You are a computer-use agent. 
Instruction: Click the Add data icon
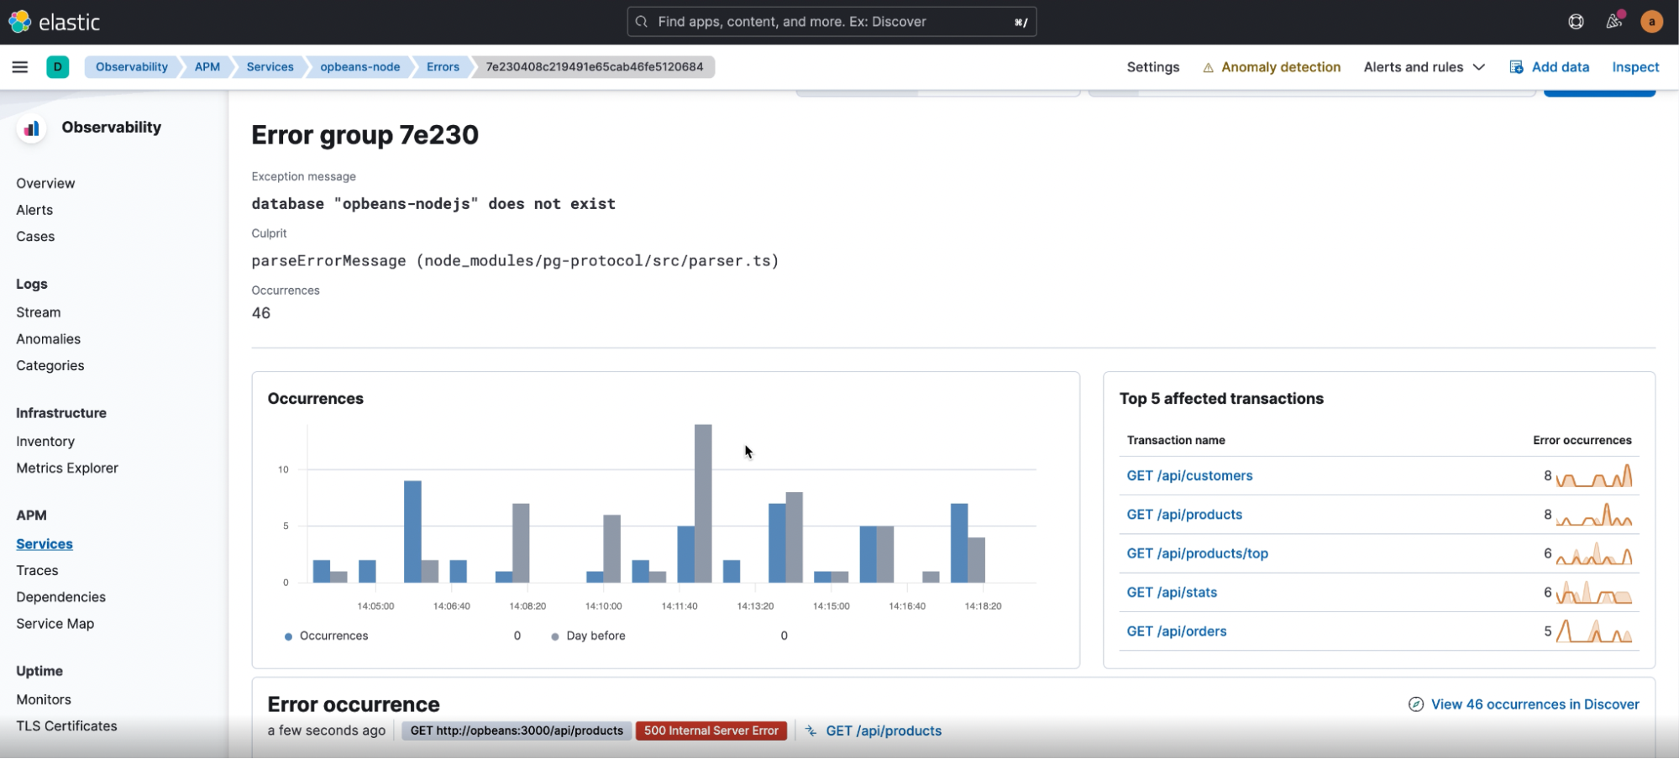tap(1516, 67)
